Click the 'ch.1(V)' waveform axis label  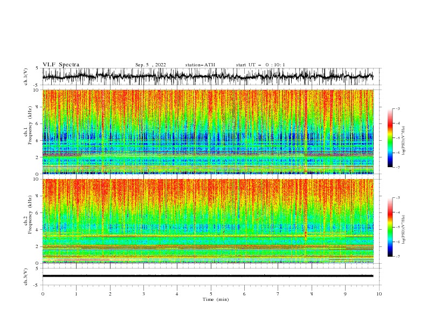pyautogui.click(x=26, y=77)
